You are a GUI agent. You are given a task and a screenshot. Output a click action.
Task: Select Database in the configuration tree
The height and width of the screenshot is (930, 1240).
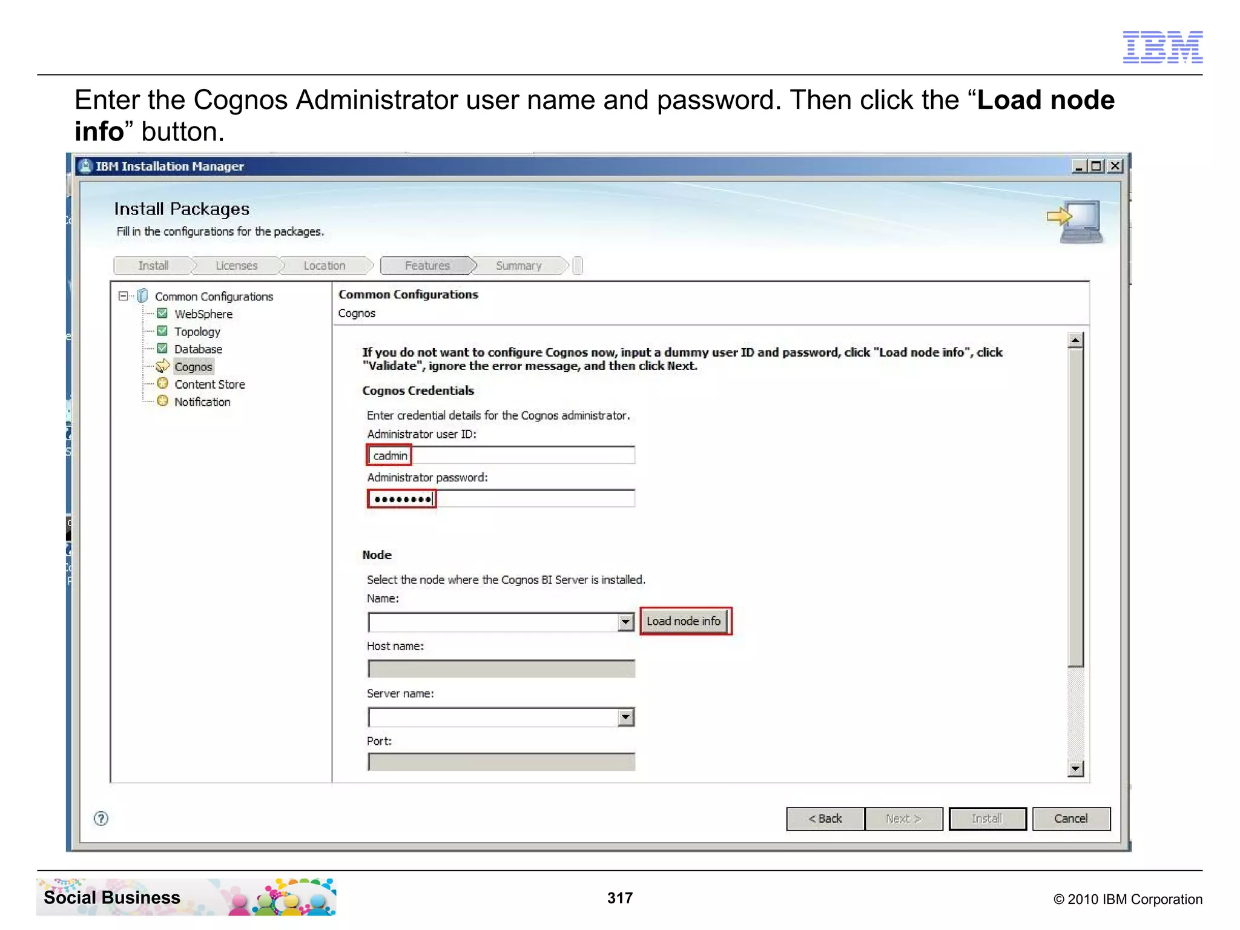click(198, 349)
